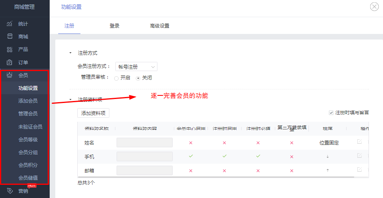
Task: Open the 统计 statistics sidebar icon
Action: [10, 24]
